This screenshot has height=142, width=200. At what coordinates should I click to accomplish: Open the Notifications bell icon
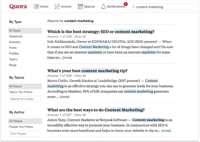point(103,7)
